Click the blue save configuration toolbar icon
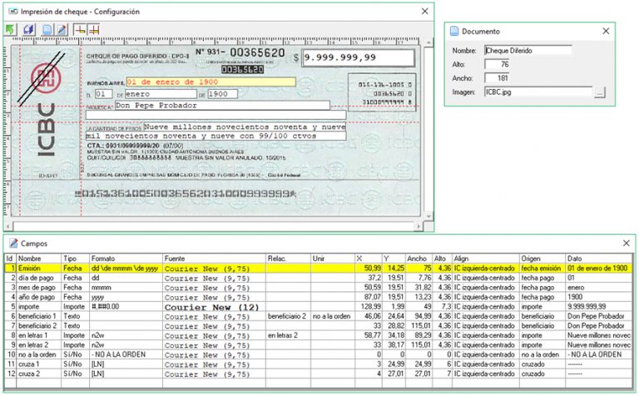This screenshot has width=639, height=396. (28, 29)
